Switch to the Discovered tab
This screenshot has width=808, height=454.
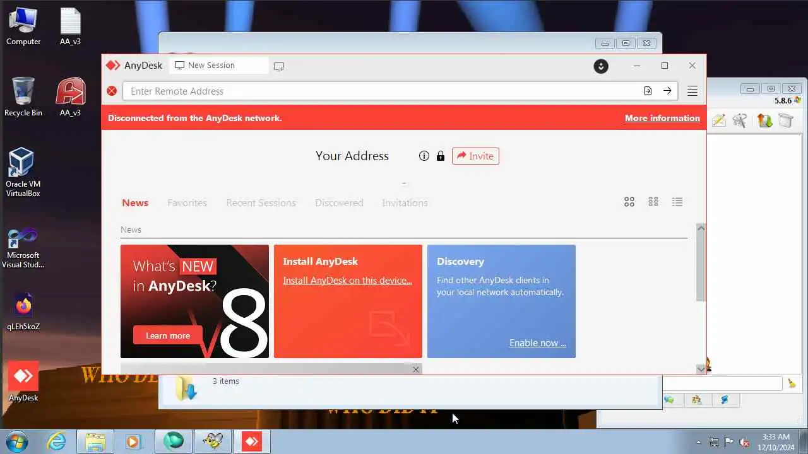(339, 202)
